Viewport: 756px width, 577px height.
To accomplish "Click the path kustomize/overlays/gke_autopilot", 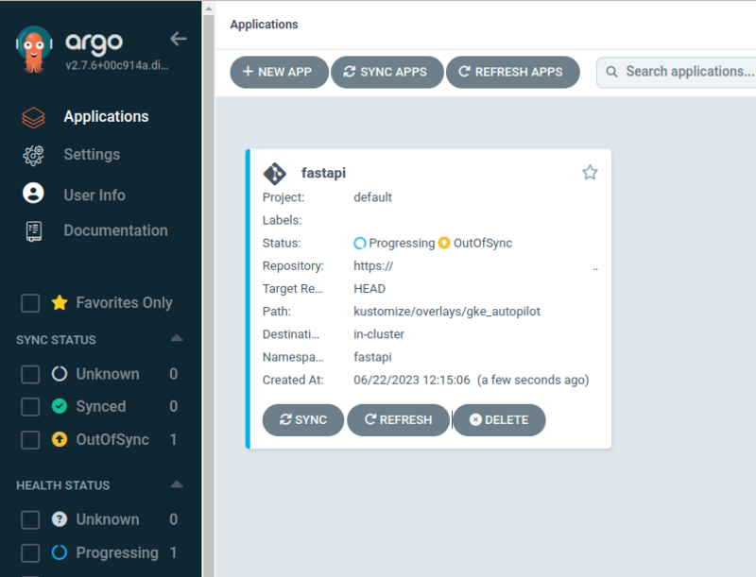I will tap(447, 312).
